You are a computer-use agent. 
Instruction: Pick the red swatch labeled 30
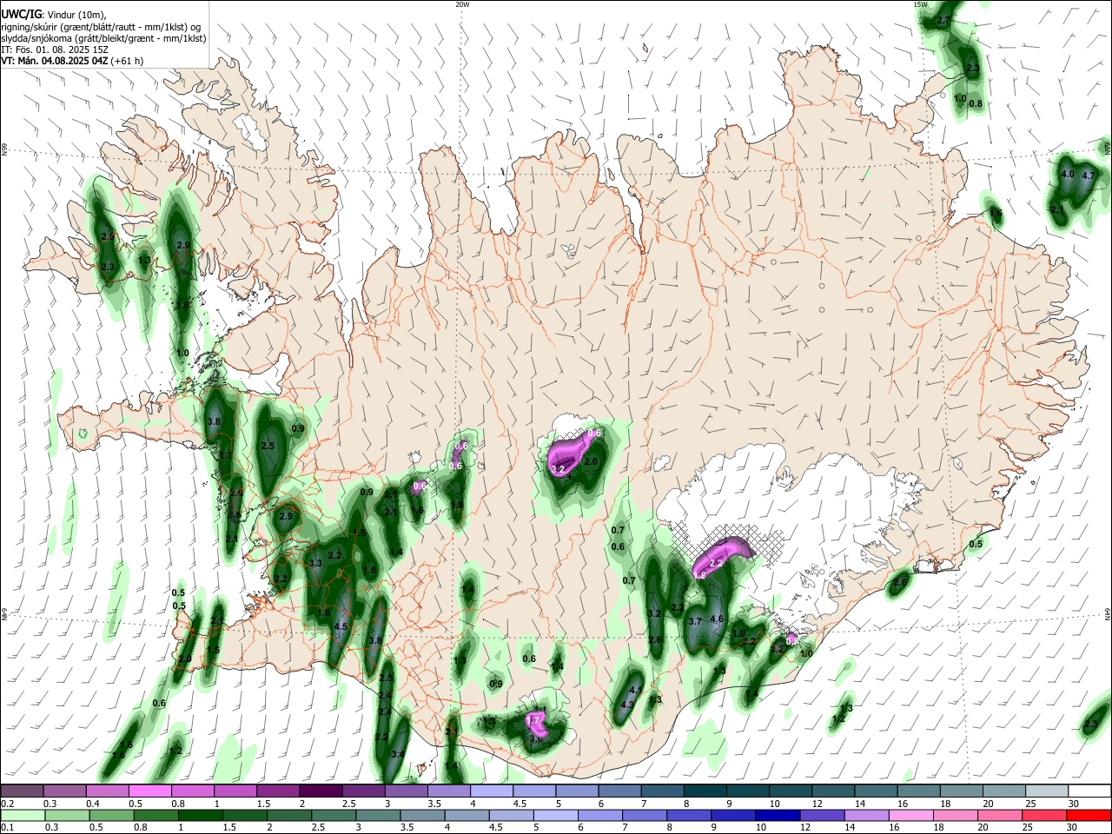1089,815
